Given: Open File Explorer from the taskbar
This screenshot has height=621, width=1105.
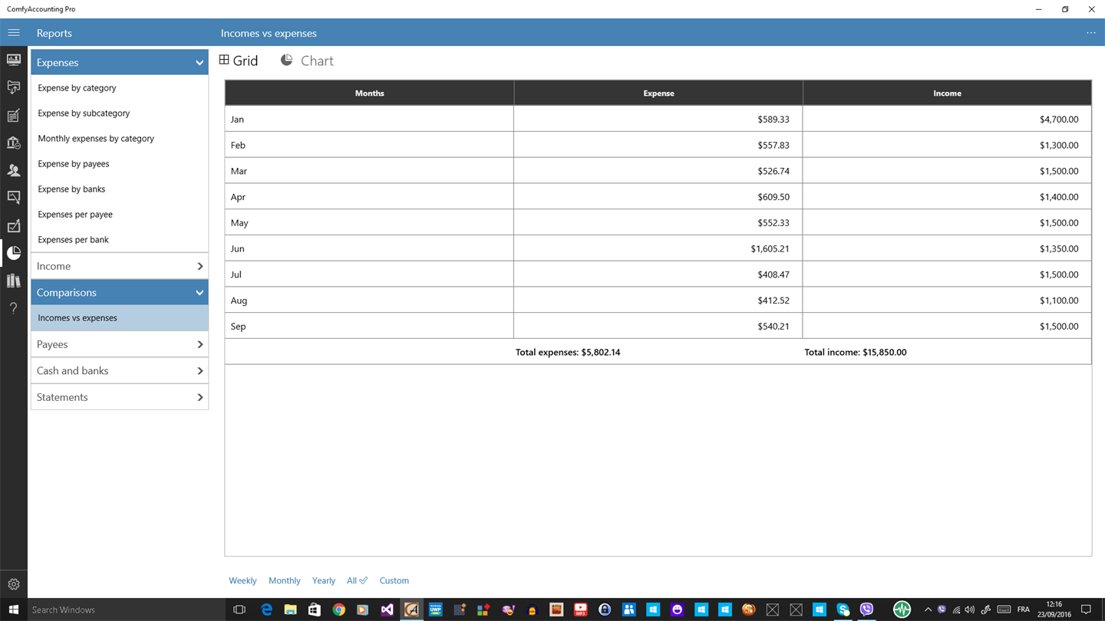Looking at the screenshot, I should pos(290,609).
